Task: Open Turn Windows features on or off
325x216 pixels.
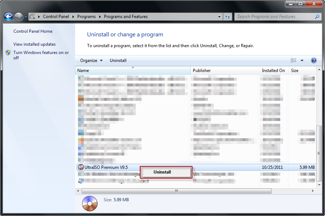Action: [x=41, y=55]
